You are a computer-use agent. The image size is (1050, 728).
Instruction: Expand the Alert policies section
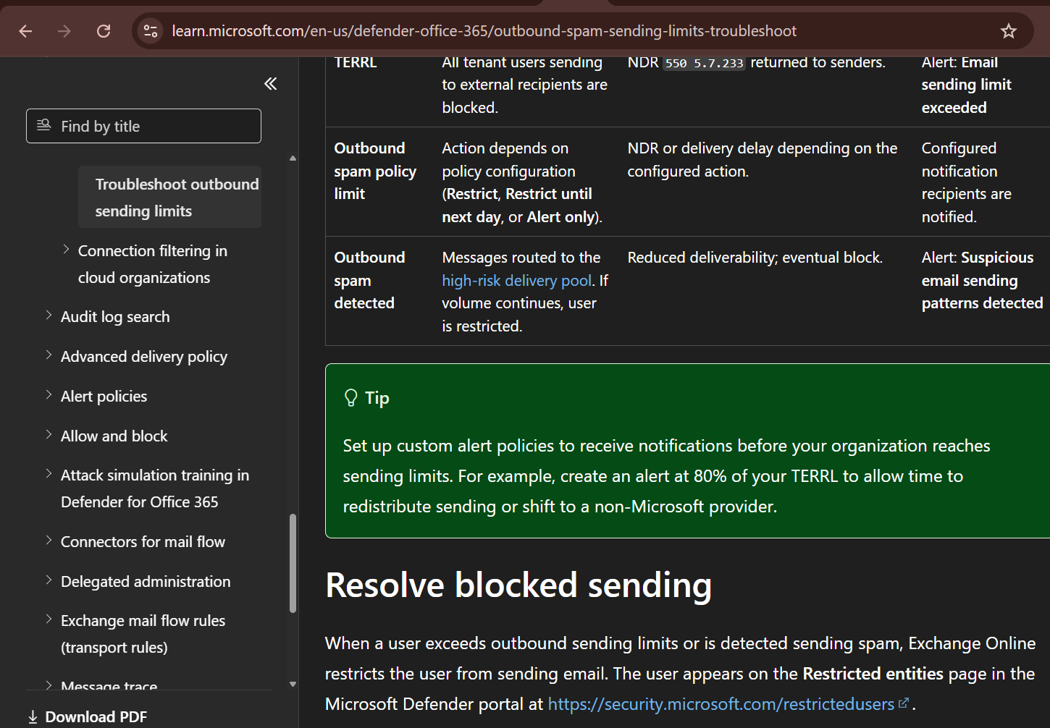coord(49,395)
